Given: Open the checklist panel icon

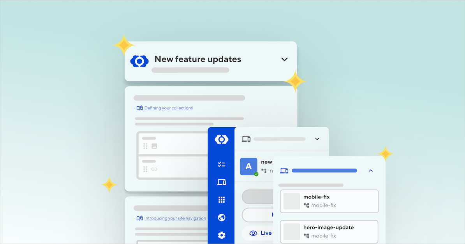Looking at the screenshot, I should pyautogui.click(x=221, y=164).
